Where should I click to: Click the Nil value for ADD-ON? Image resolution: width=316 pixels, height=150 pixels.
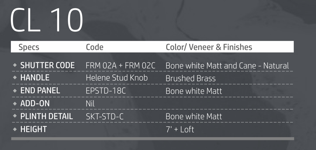(90, 104)
